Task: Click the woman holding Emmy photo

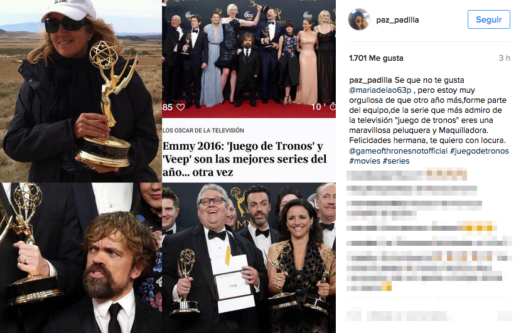Action: (x=81, y=91)
